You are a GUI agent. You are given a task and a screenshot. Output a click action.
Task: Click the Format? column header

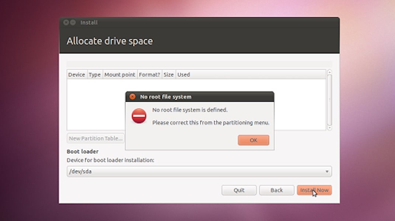click(149, 74)
